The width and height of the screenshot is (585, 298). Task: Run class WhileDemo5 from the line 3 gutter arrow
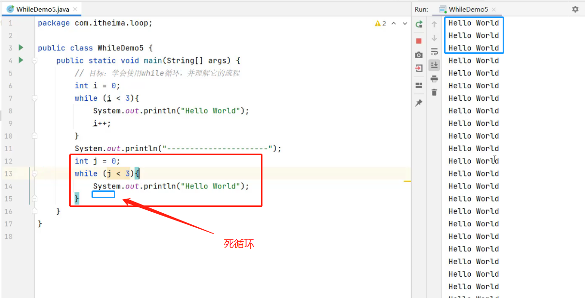tap(21, 47)
